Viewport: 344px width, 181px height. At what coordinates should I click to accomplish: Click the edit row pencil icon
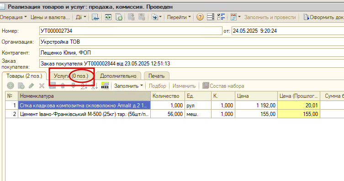32,86
